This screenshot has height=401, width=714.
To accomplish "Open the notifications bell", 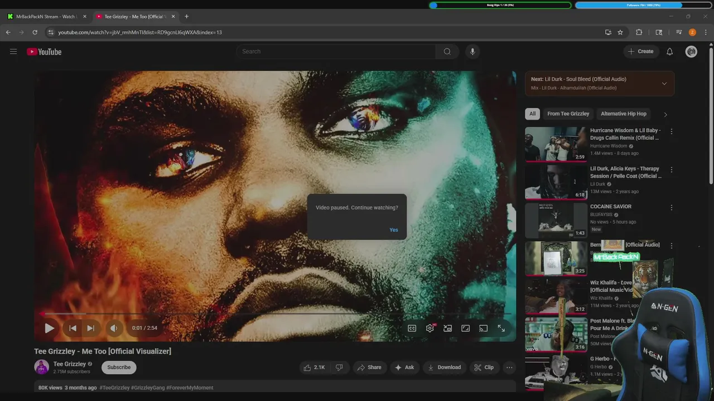I will [x=669, y=52].
